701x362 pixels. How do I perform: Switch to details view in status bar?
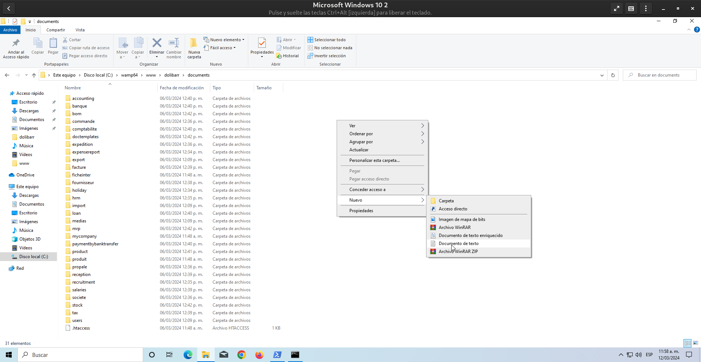(x=687, y=343)
